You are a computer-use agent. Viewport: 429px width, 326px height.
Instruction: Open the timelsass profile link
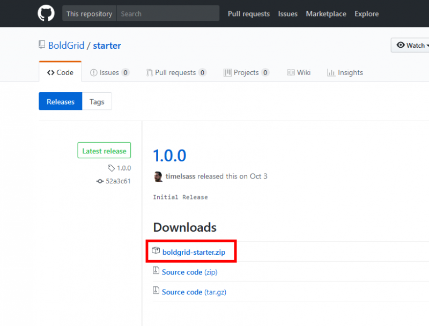181,176
